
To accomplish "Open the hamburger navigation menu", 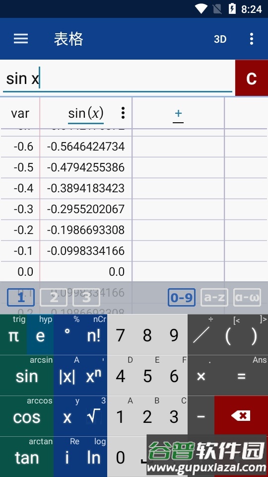I will click(21, 39).
